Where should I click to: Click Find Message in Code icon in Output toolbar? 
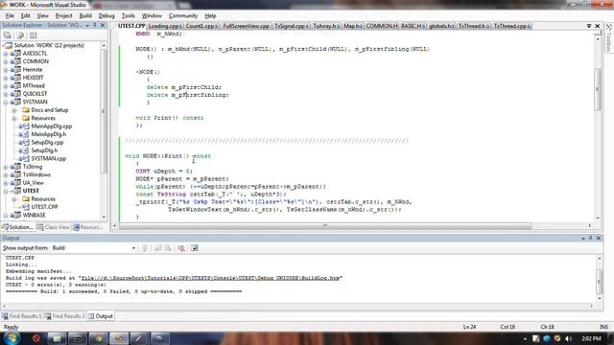pyautogui.click(x=145, y=248)
